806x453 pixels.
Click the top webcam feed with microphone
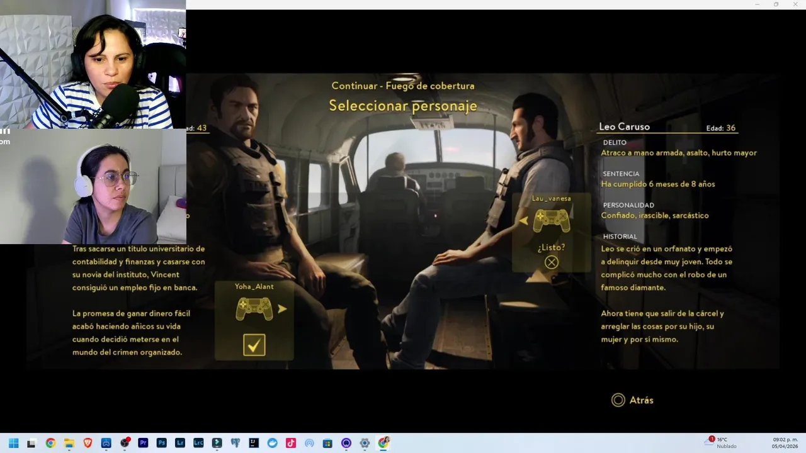[93, 64]
